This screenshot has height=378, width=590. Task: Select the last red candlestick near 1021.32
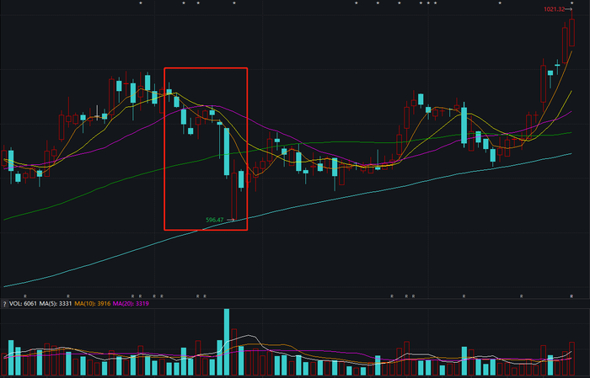[x=572, y=29]
